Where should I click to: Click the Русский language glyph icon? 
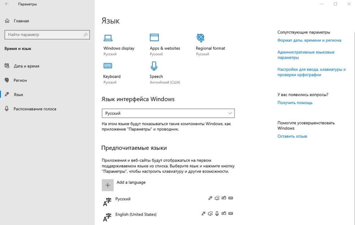pos(107,202)
